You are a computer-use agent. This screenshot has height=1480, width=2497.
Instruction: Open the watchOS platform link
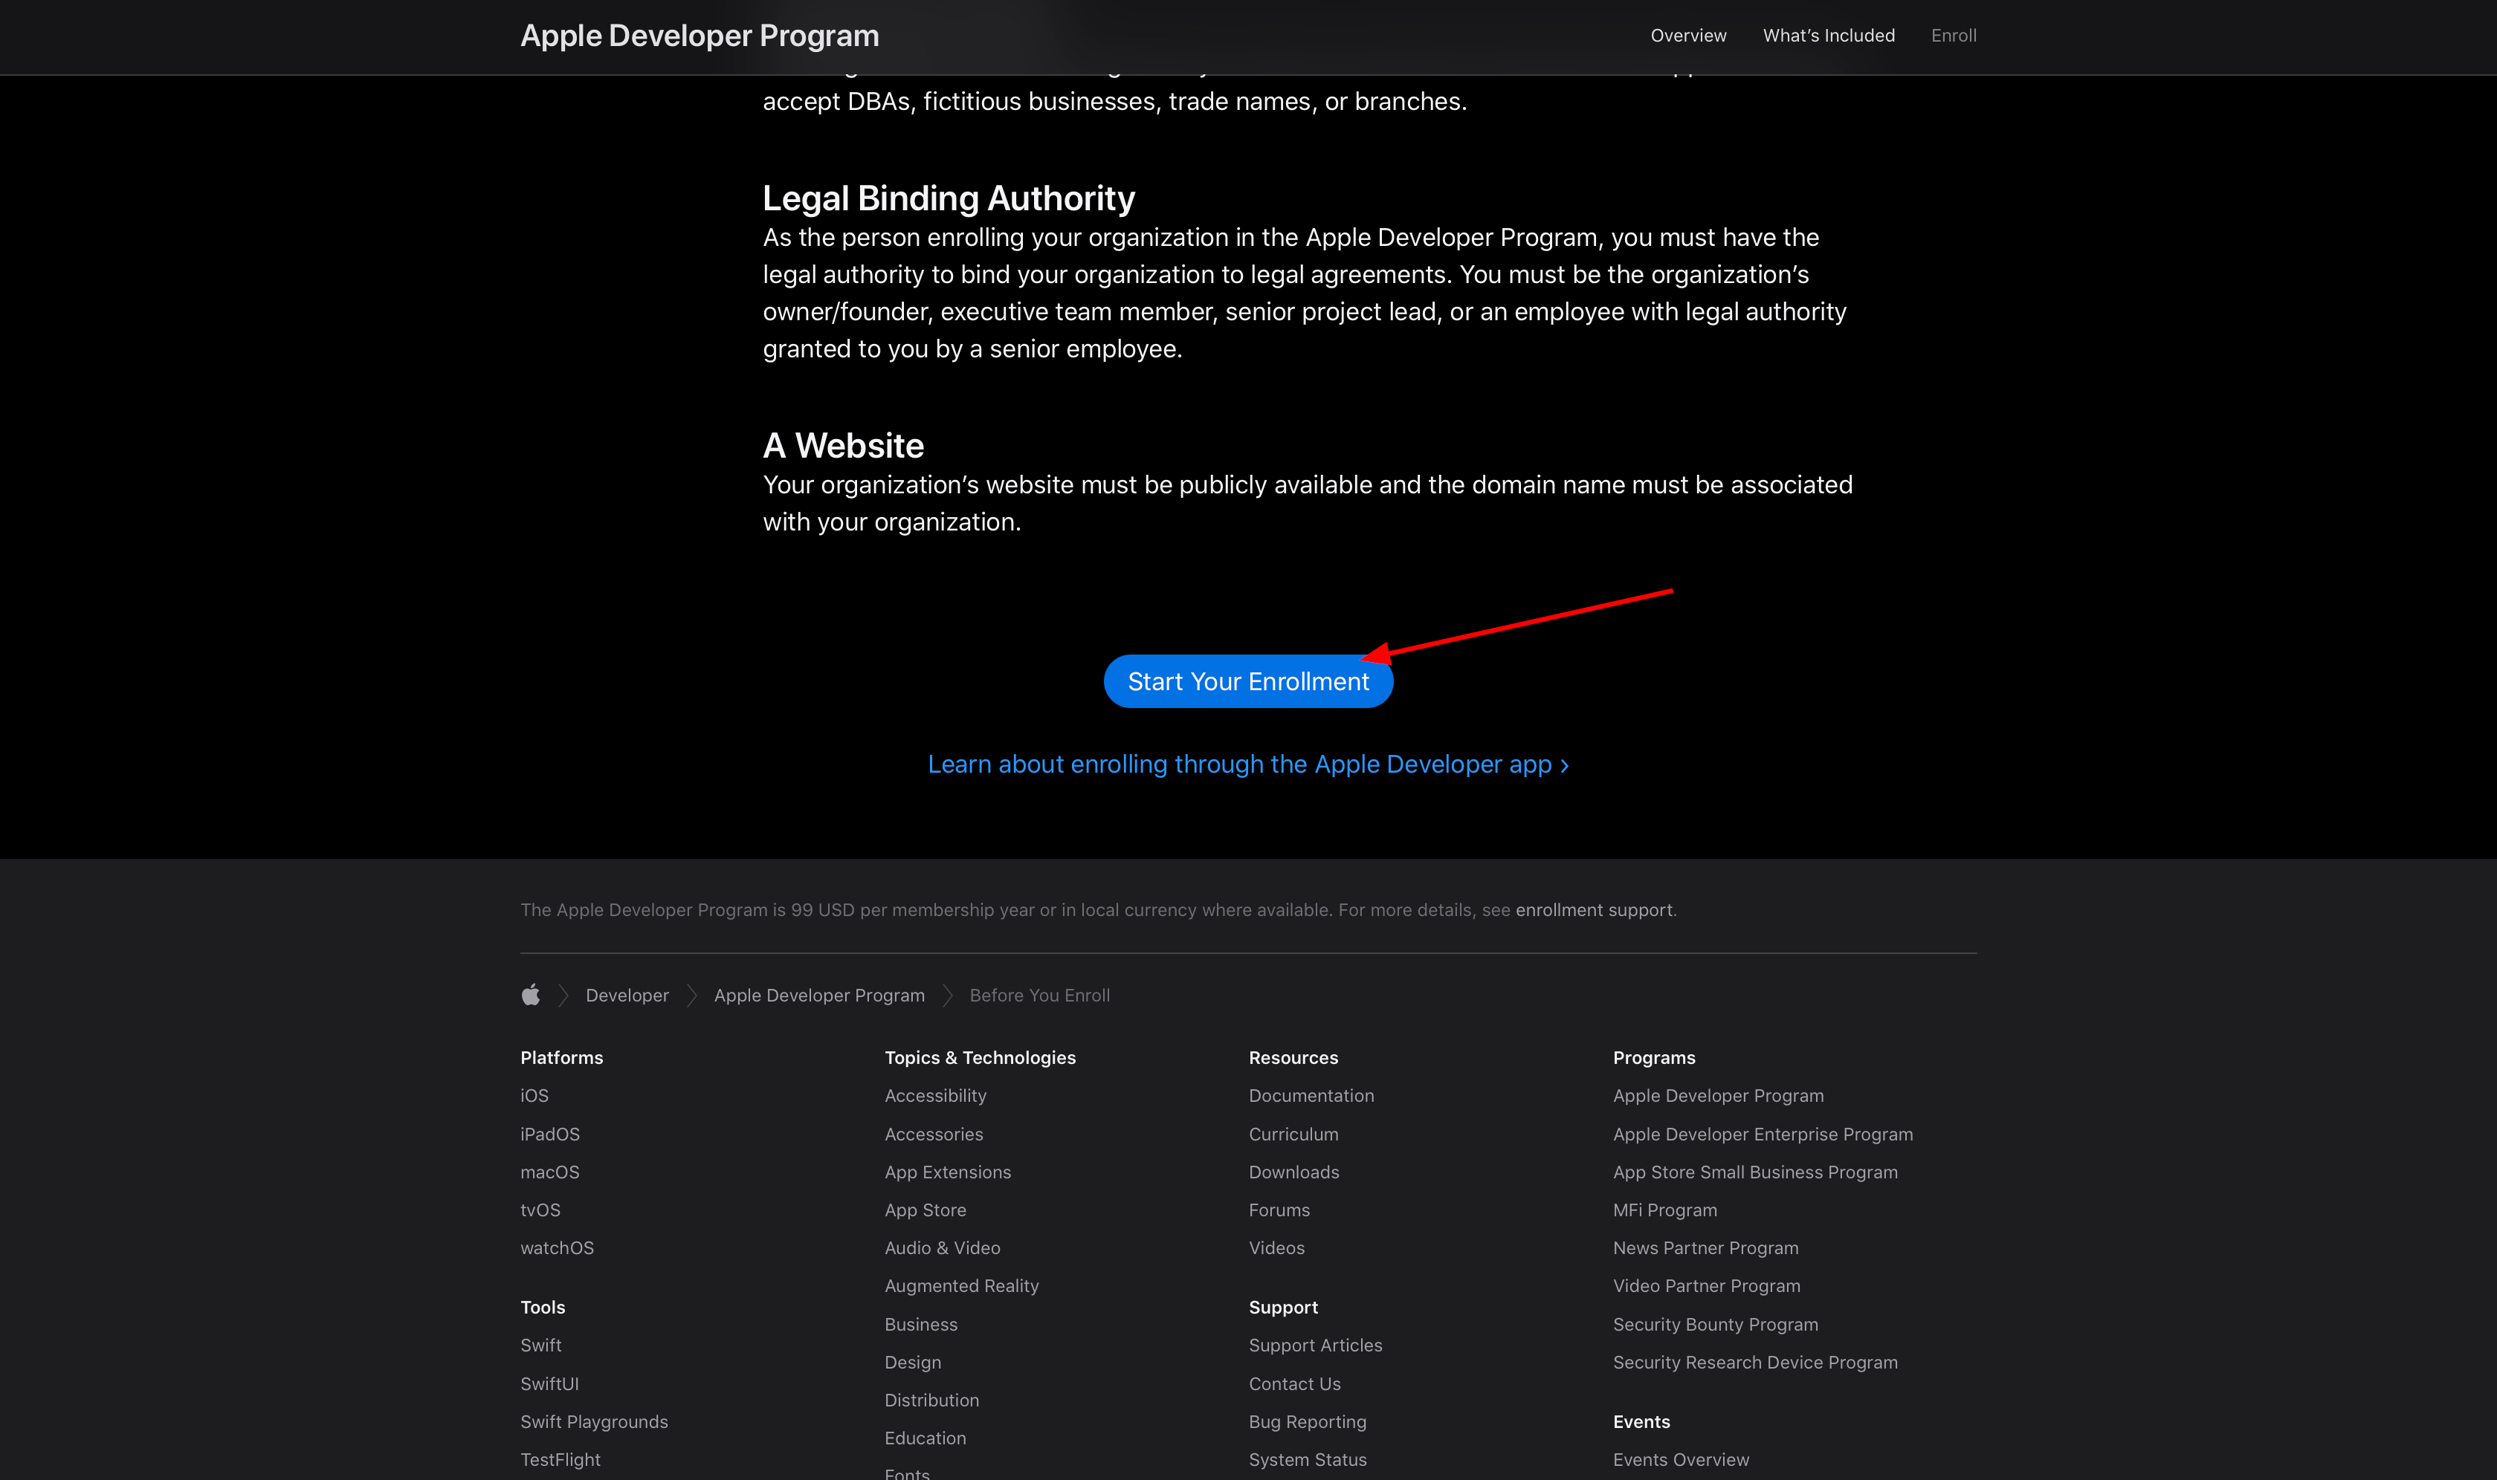coord(557,1247)
